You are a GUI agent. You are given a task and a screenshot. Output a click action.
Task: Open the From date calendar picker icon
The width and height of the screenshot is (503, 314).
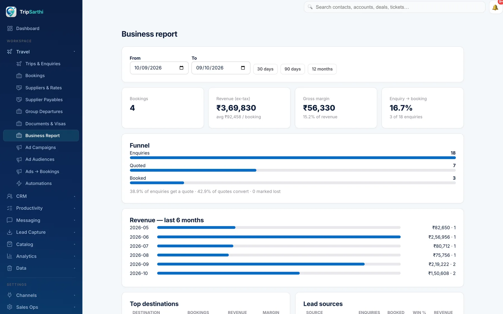coord(181,68)
